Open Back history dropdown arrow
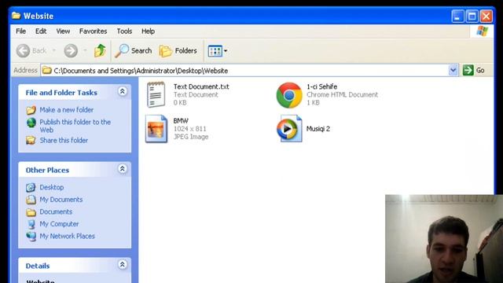The image size is (503, 283). coord(54,50)
